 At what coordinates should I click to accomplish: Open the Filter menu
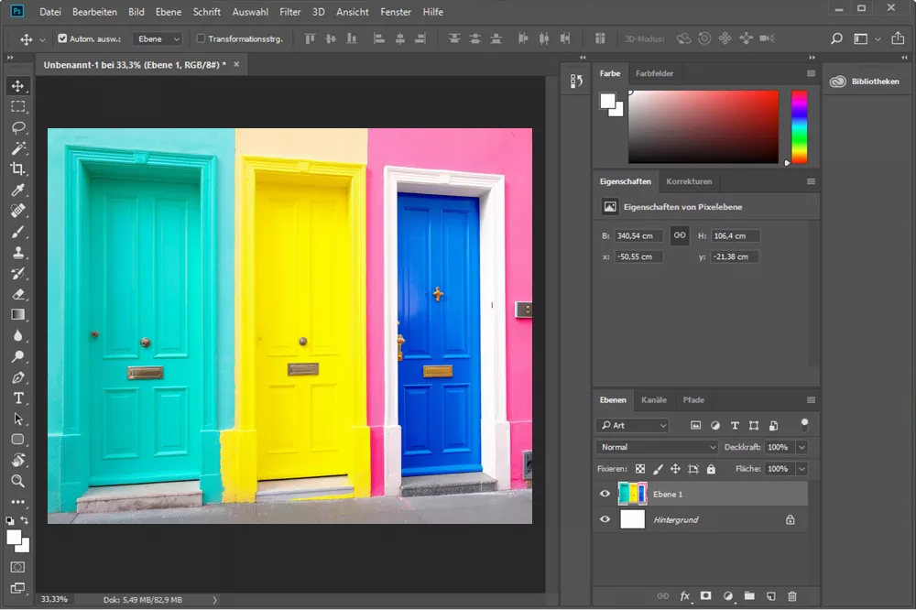coord(289,12)
